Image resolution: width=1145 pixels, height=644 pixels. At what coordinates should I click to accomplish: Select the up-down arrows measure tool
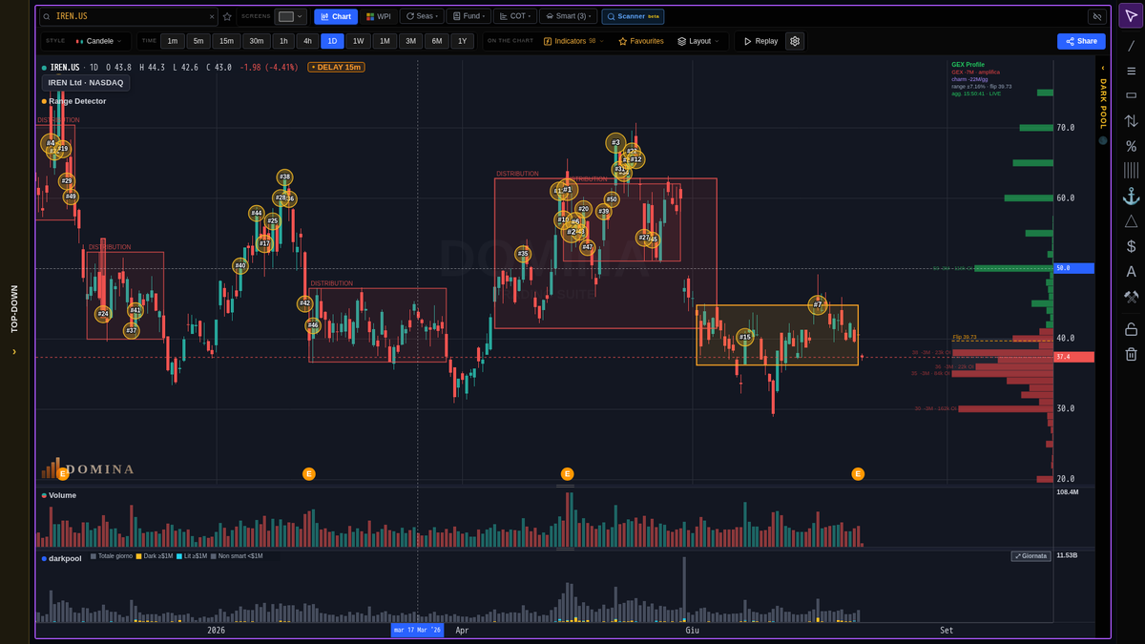[x=1131, y=121]
